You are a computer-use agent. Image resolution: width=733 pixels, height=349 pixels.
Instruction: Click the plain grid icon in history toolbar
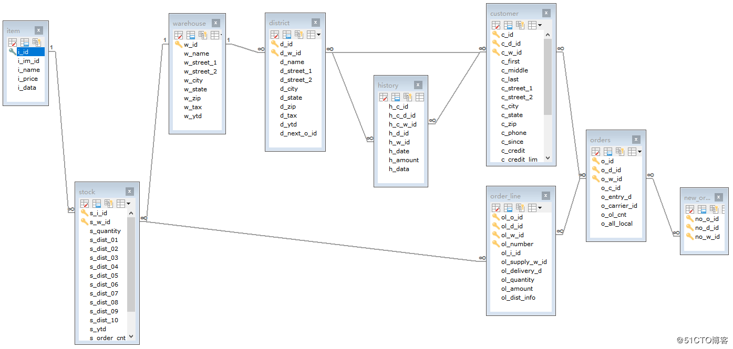(x=420, y=97)
